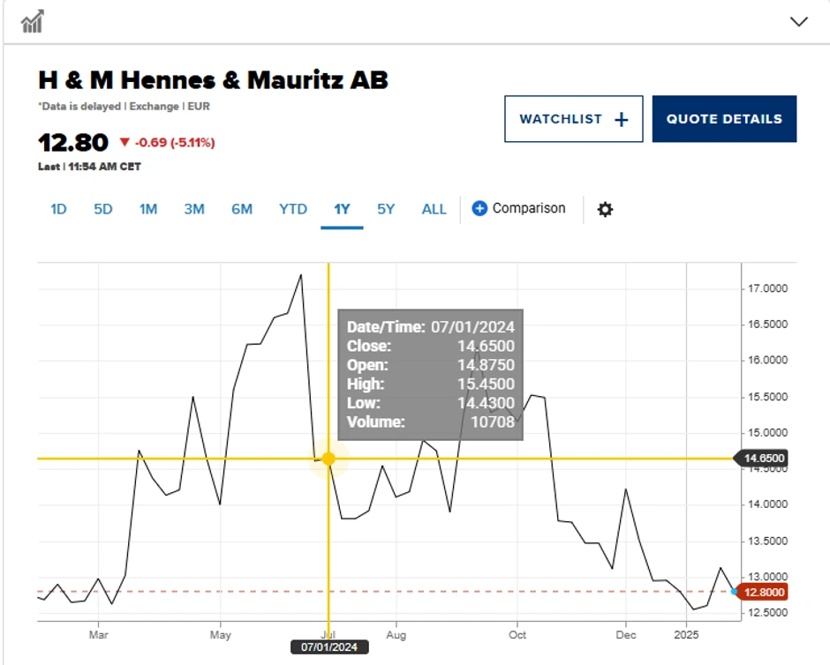Screen dimensions: 830x665
Task: Select the 5D time range
Action: click(x=103, y=210)
